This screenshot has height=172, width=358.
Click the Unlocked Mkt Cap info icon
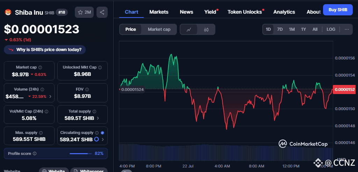click(x=100, y=67)
